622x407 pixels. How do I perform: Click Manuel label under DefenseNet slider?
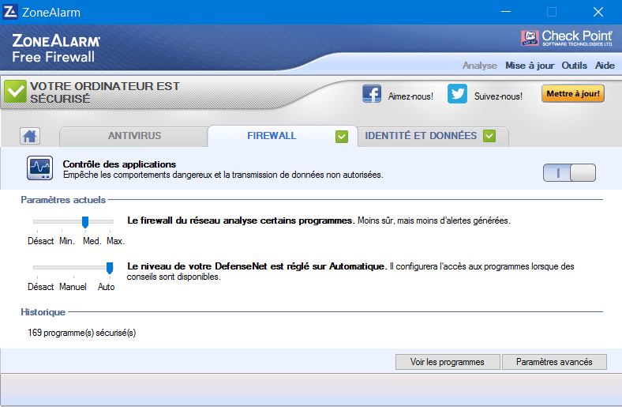pyautogui.click(x=73, y=287)
